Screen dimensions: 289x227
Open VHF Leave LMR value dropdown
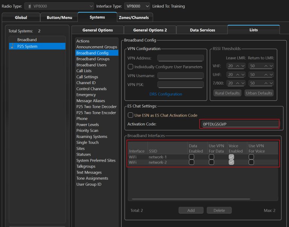tap(243, 66)
